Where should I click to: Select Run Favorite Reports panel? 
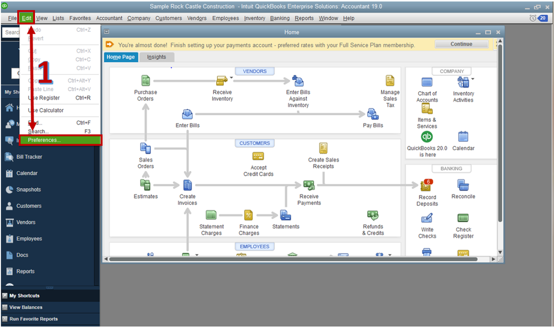(x=50, y=319)
